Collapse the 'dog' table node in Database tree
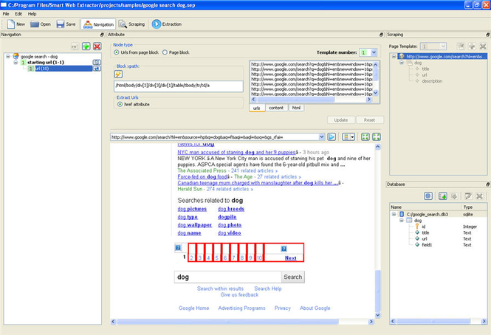The width and height of the screenshot is (491, 335). coord(402,221)
